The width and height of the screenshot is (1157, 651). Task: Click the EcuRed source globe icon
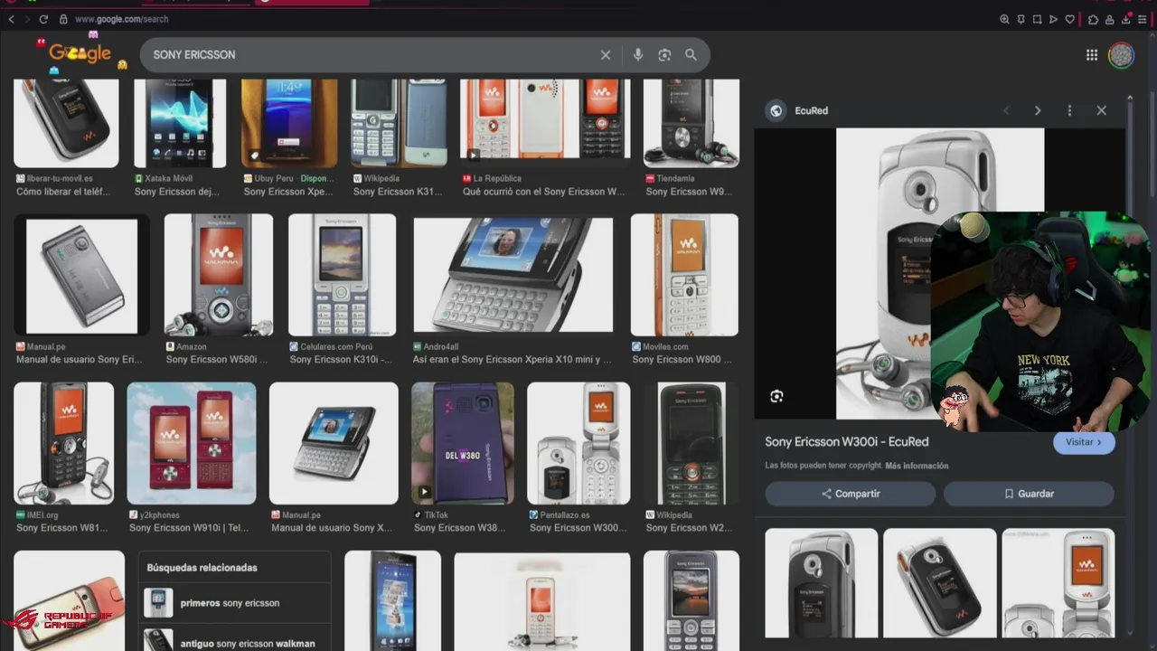pyautogui.click(x=776, y=110)
